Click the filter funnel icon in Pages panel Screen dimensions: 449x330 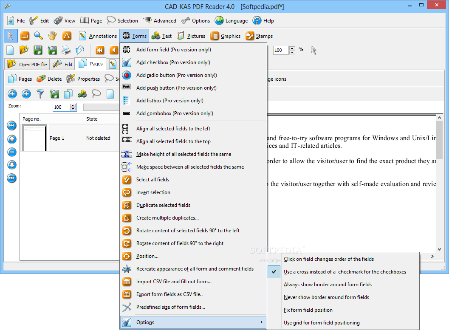click(40, 93)
